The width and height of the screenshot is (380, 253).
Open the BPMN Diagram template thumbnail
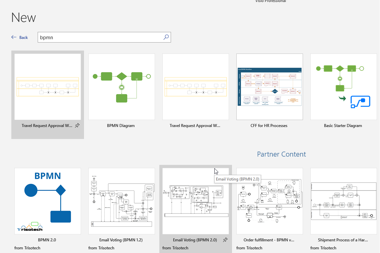[122, 87]
